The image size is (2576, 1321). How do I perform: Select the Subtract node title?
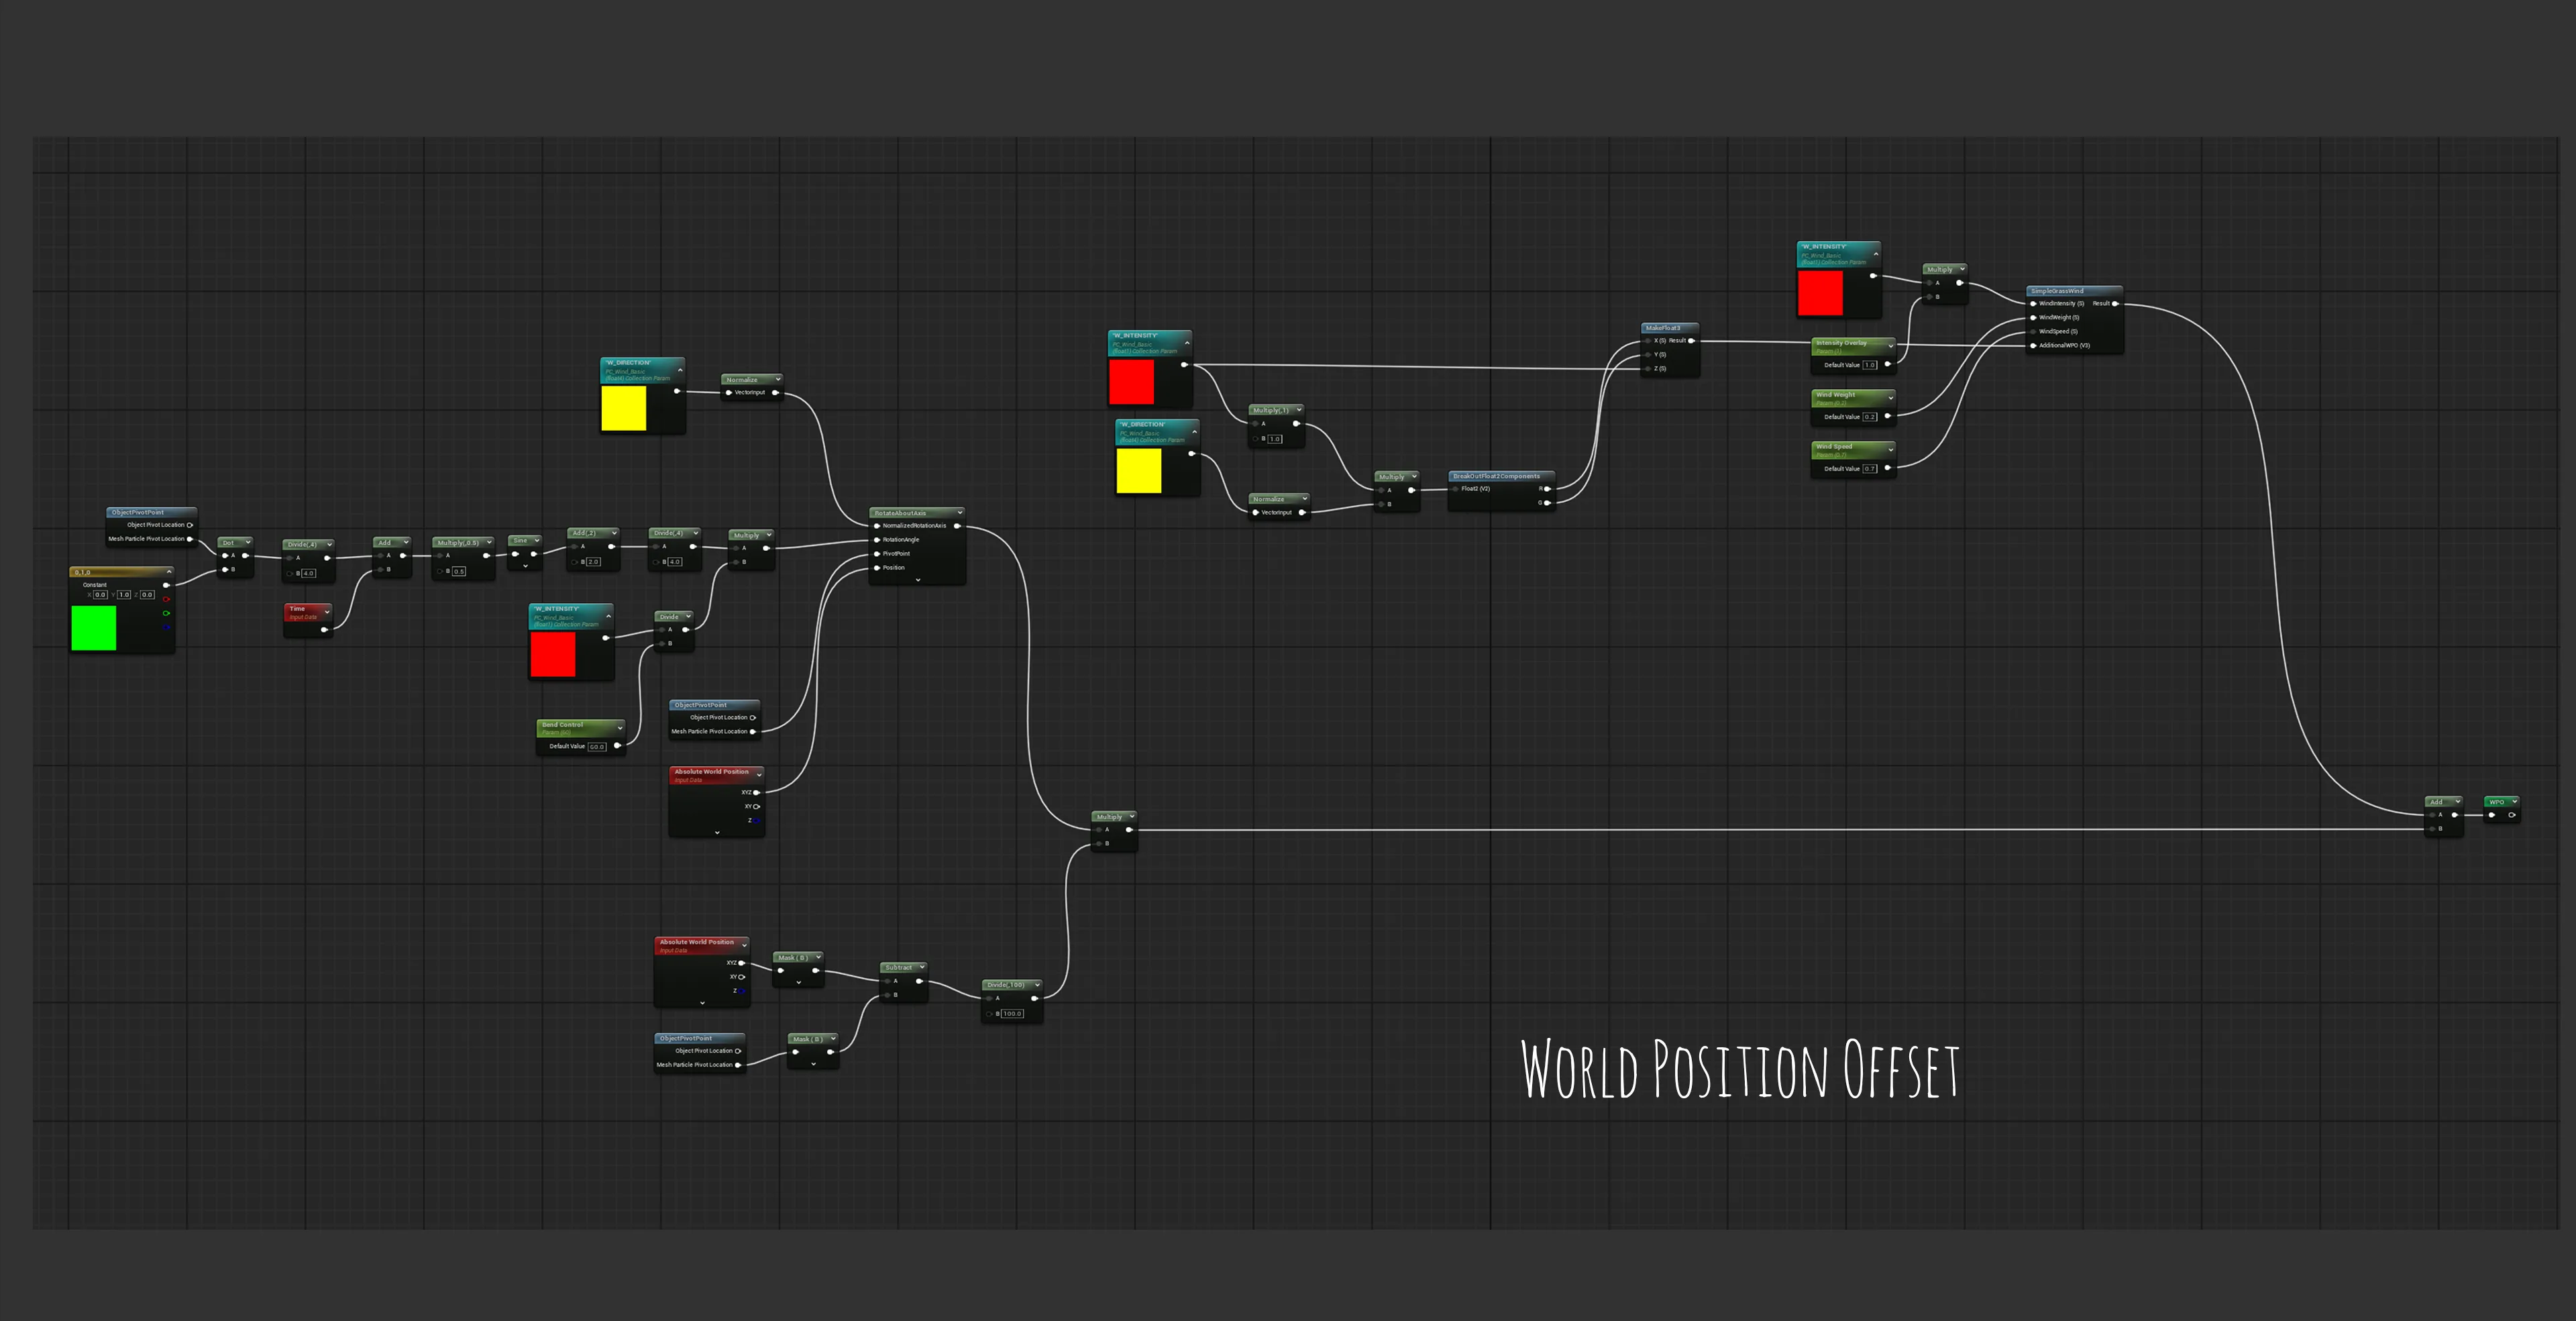(x=898, y=967)
